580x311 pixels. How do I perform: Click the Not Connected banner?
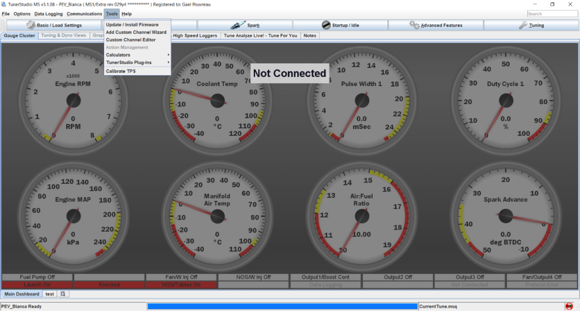[x=289, y=73]
